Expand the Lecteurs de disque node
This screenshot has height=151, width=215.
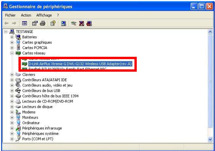click(12, 107)
